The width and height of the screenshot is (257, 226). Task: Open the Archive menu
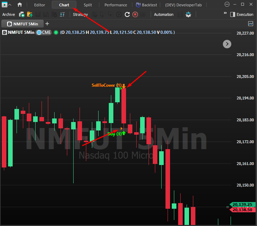coord(8,14)
